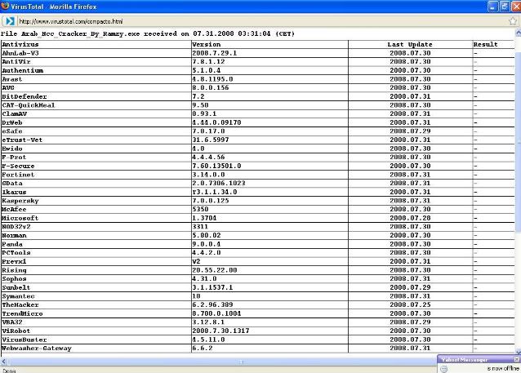Image resolution: width=521 pixels, height=373 pixels.
Task: Click the blue arrow icon beside the address bar
Action: 10,21
